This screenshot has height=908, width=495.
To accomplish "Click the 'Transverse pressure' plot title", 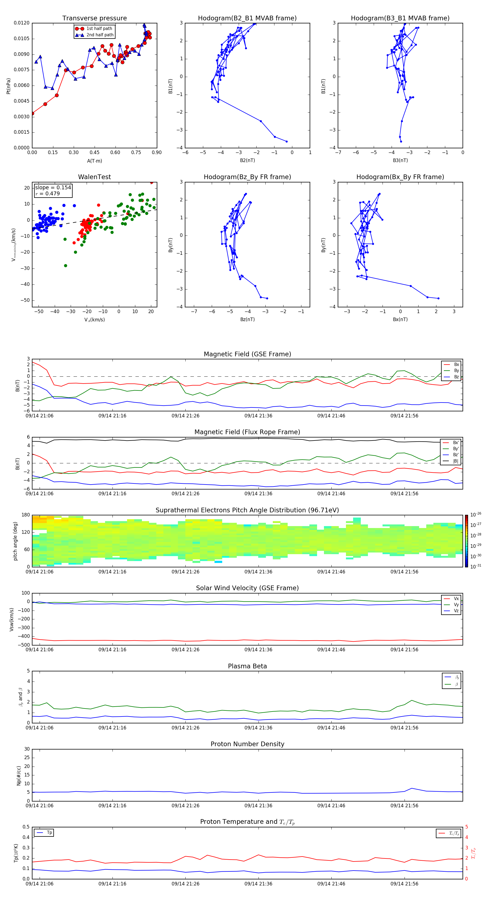I will pos(94,18).
